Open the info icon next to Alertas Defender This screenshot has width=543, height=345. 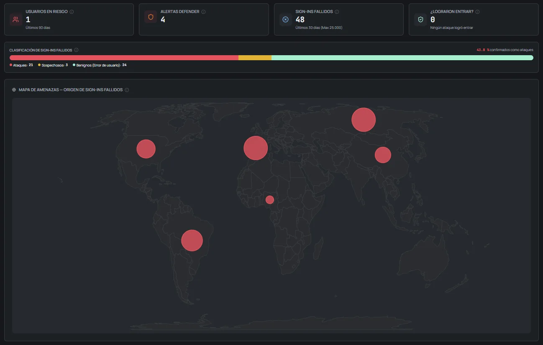click(203, 12)
